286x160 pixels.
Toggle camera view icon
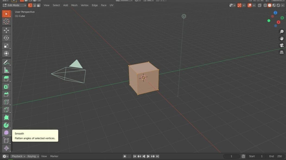pos(282,45)
